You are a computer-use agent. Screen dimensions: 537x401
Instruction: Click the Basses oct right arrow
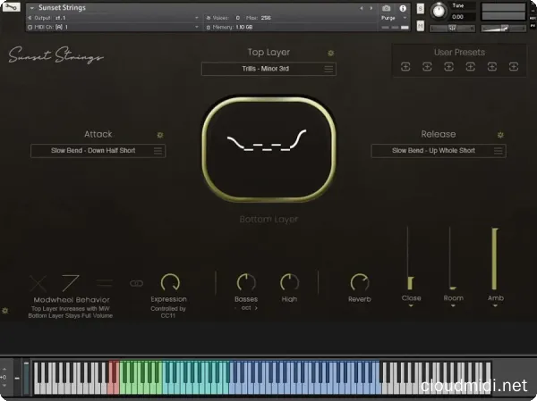click(x=256, y=308)
